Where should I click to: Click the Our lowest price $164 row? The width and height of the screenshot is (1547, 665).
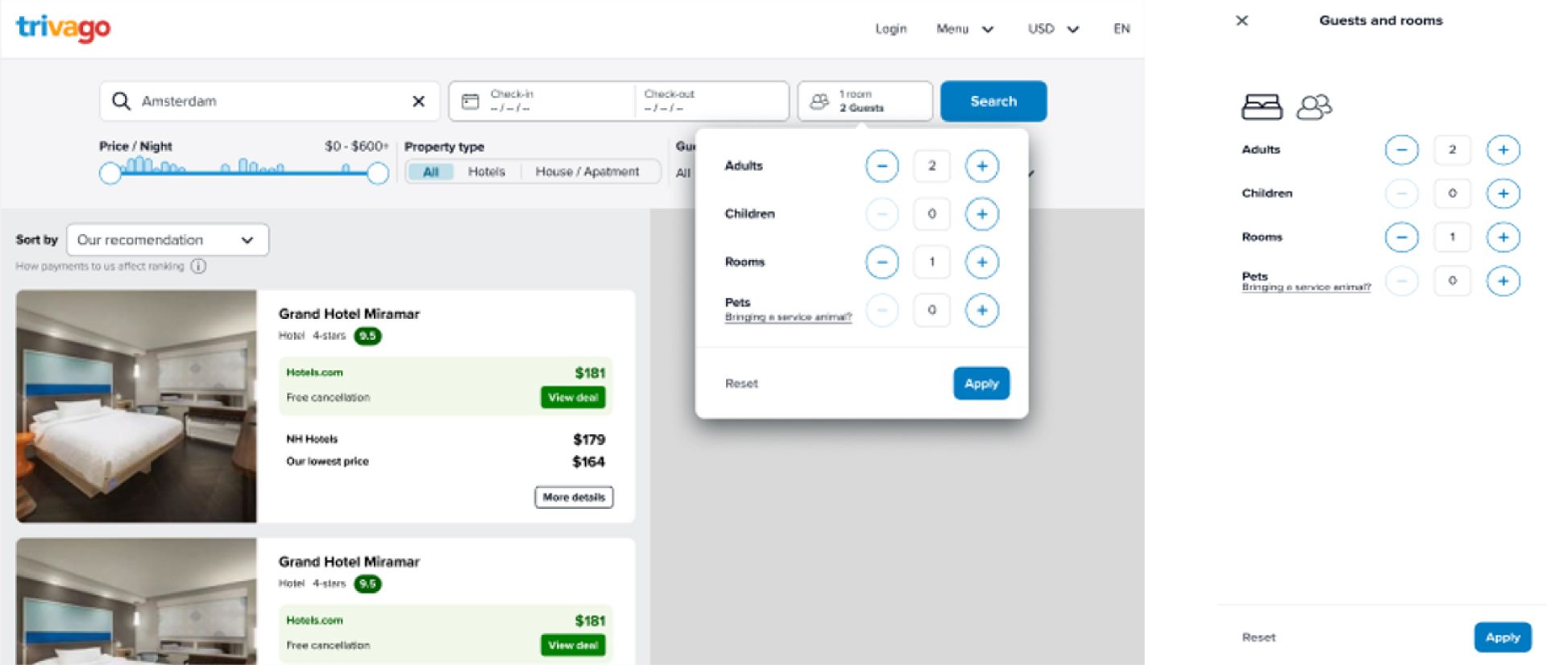[x=446, y=462]
